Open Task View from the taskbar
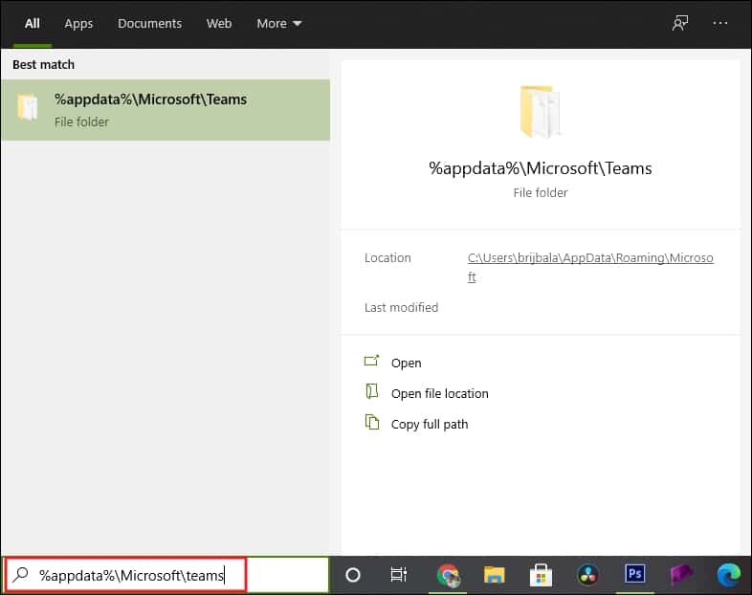752x595 pixels. point(399,575)
